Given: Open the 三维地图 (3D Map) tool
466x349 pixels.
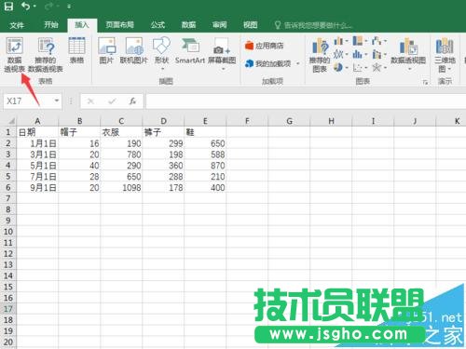Looking at the screenshot, I should (x=445, y=55).
